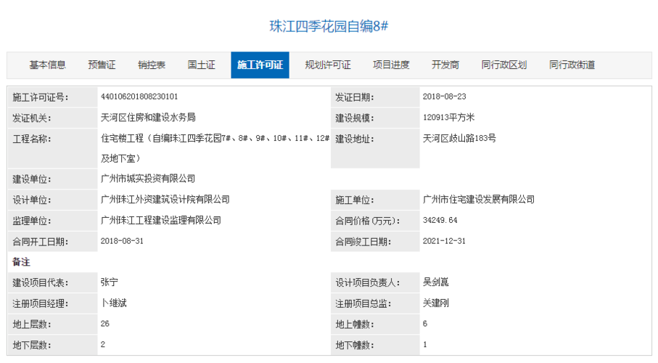Click the contract price value 34249.64

(x=440, y=221)
